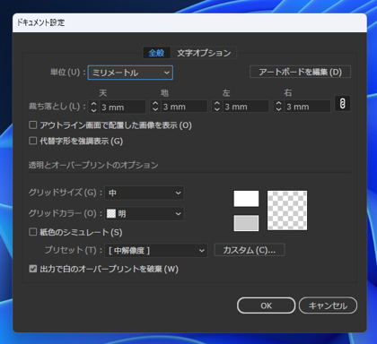Enable アウトライン画面で配置した画像を表示 checkbox

point(33,125)
